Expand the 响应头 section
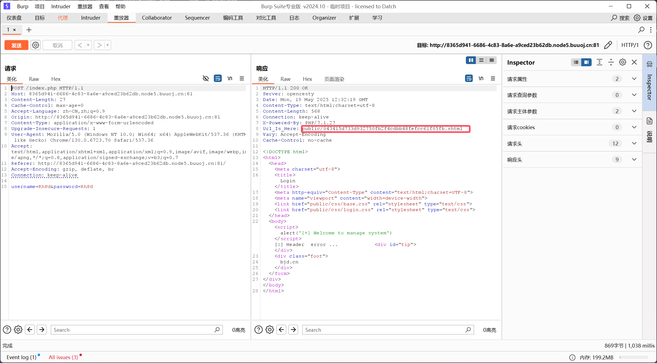Screen dimensions: 657x363 tap(634, 160)
